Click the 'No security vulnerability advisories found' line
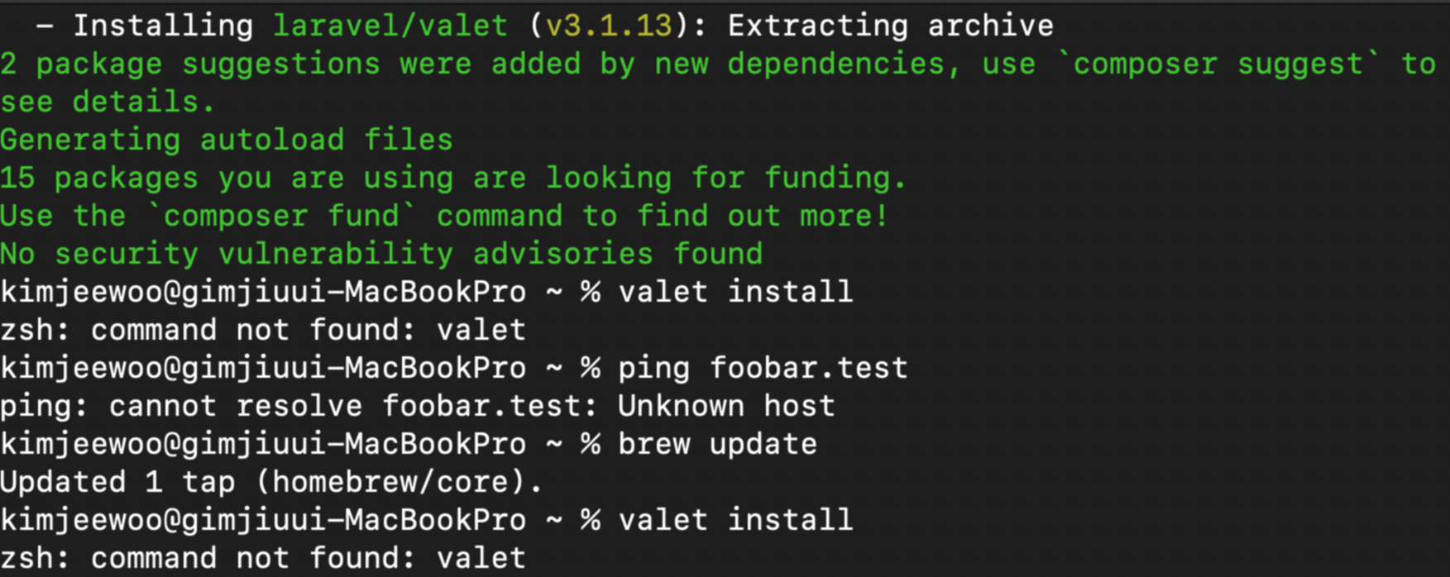The width and height of the screenshot is (1450, 577). click(381, 254)
